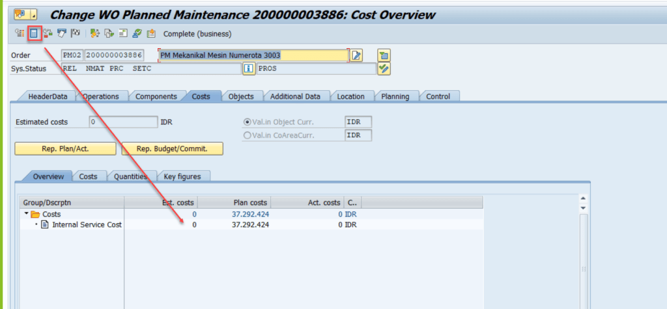Open the Key figures sub-tab
Screen dimensions: 667x309
coord(182,176)
